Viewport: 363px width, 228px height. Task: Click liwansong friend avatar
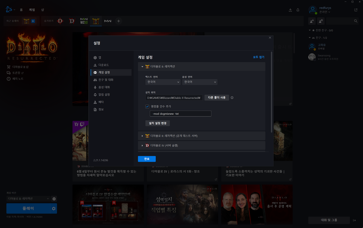click(312, 57)
